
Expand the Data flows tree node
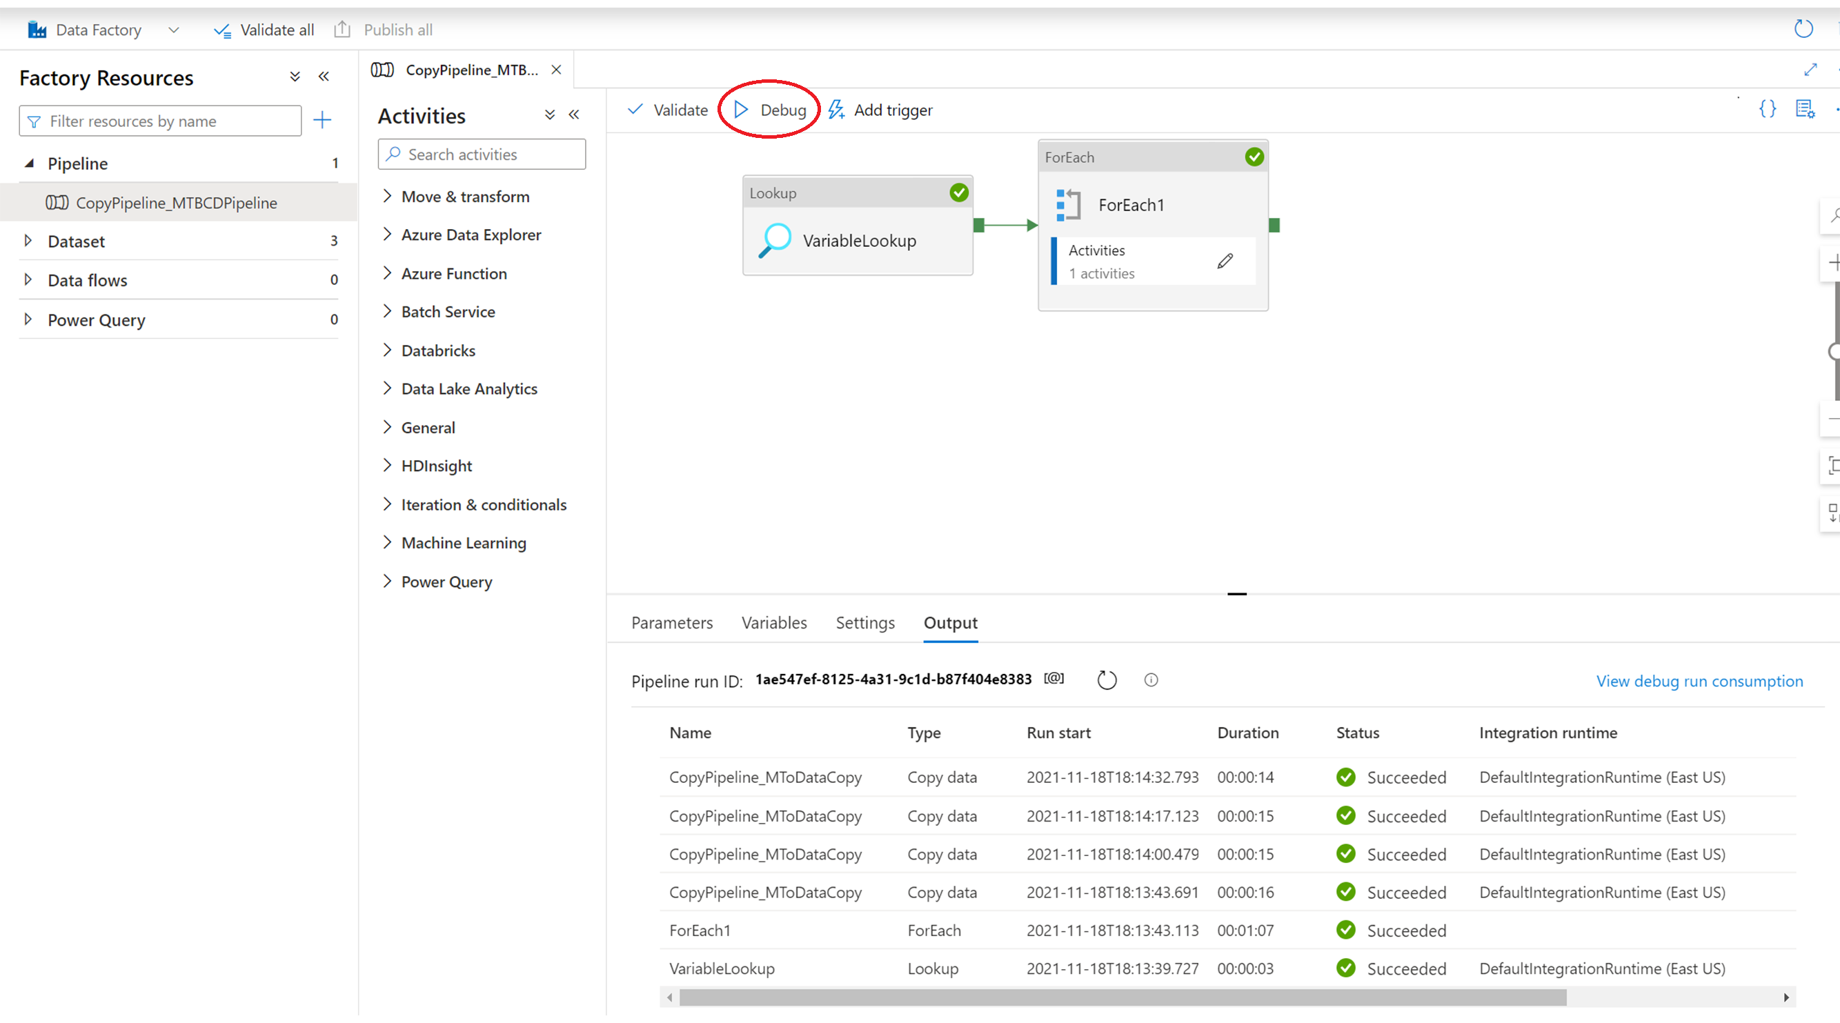[28, 279]
